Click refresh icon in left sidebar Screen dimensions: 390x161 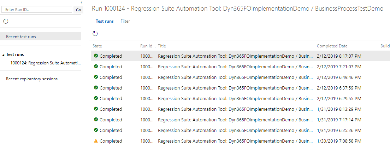(x=6, y=21)
